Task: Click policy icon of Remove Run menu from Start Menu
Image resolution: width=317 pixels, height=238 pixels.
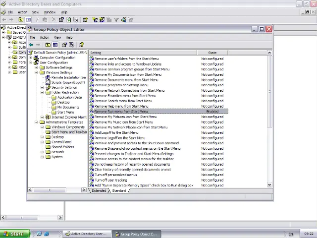Action: (x=92, y=112)
